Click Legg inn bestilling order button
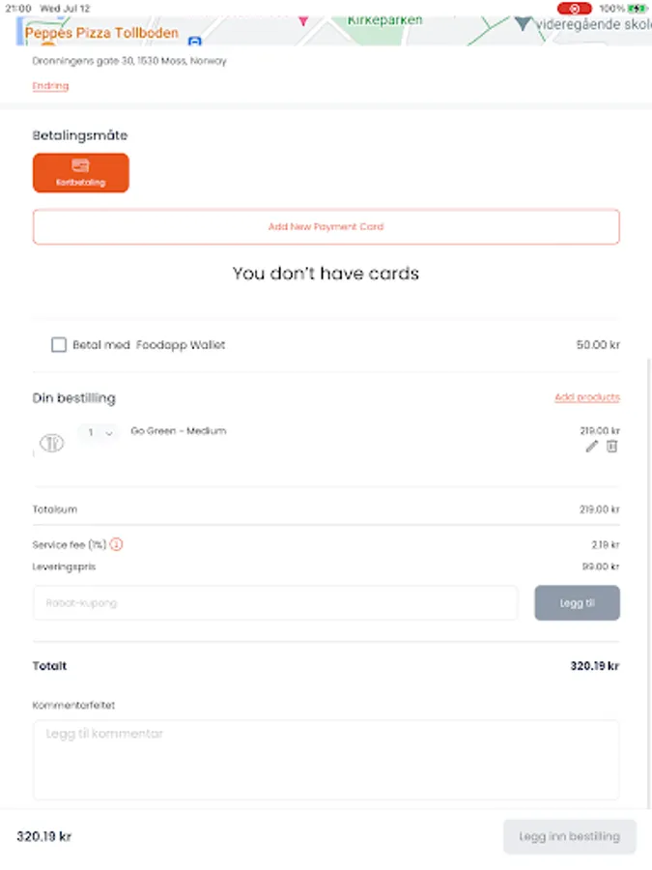This screenshot has height=870, width=652. coord(569,836)
